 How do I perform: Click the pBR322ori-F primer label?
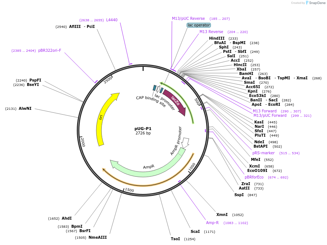(50, 50)
